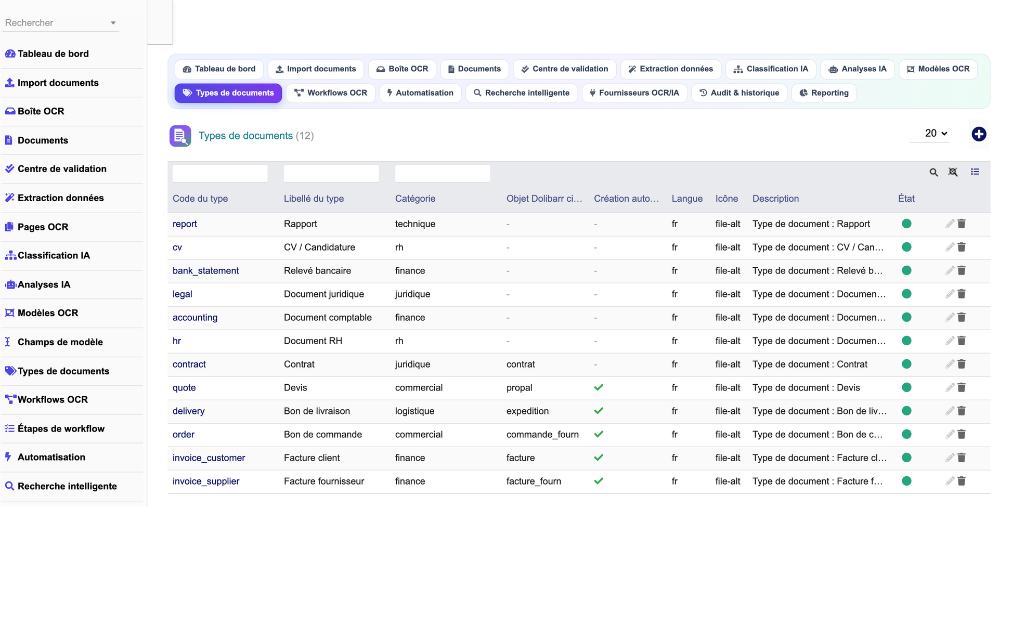Open the Import documents top tab

[316, 69]
